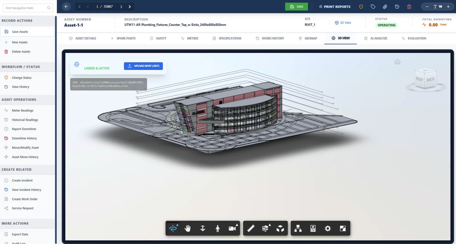This screenshot has height=244, width=456.
Task: Go to previous asset record
Action: (88, 7)
